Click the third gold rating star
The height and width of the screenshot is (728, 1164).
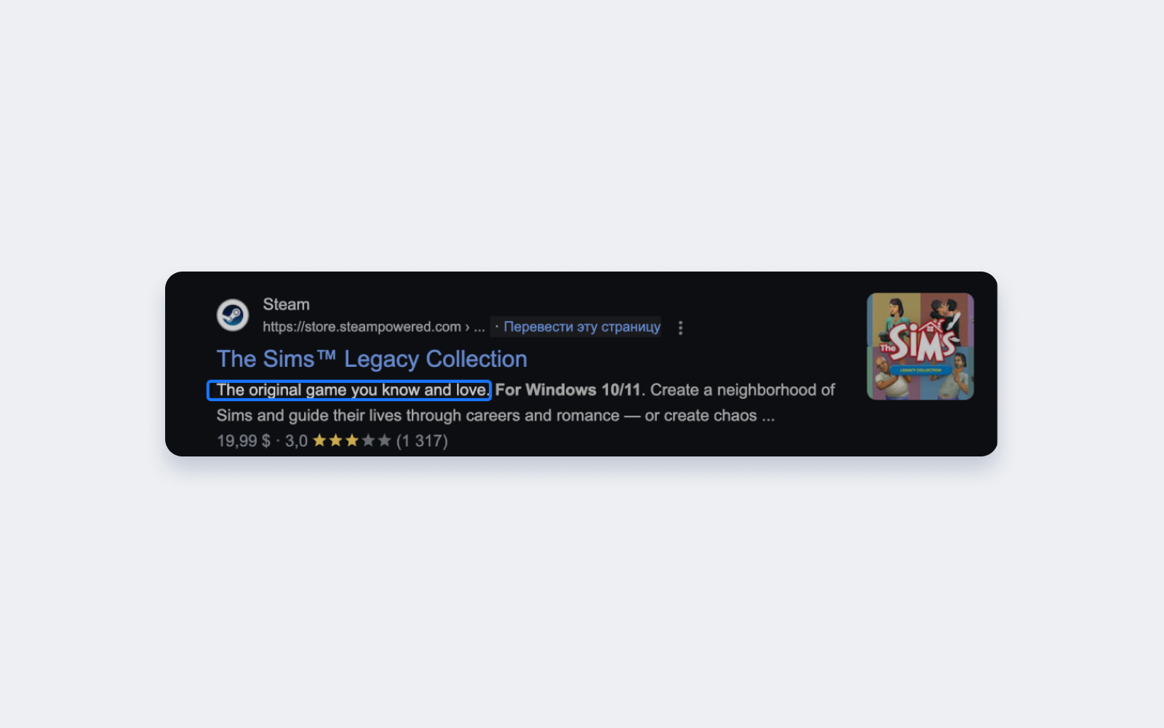(352, 440)
